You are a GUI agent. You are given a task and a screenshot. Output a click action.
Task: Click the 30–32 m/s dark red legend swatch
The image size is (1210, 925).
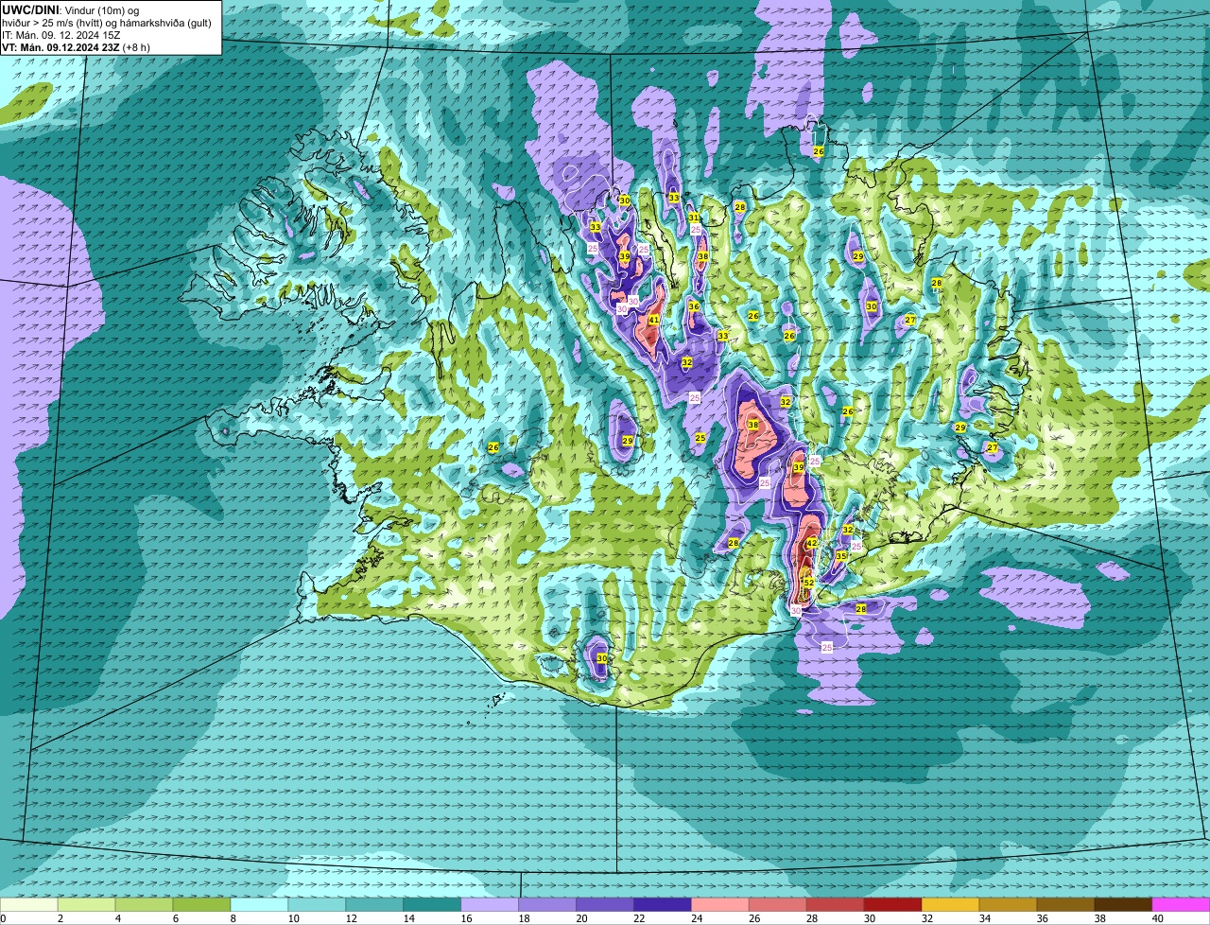pos(892,904)
